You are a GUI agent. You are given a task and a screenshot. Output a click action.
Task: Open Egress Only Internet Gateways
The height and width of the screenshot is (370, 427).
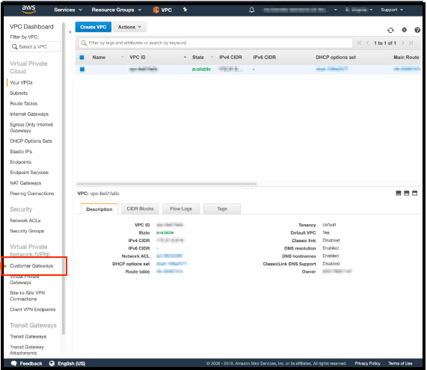coord(31,127)
